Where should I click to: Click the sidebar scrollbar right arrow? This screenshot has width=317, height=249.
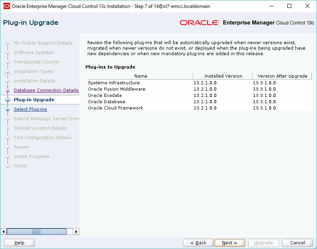(76, 232)
